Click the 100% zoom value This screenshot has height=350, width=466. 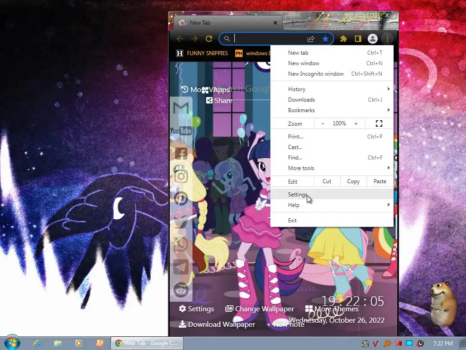click(x=339, y=124)
